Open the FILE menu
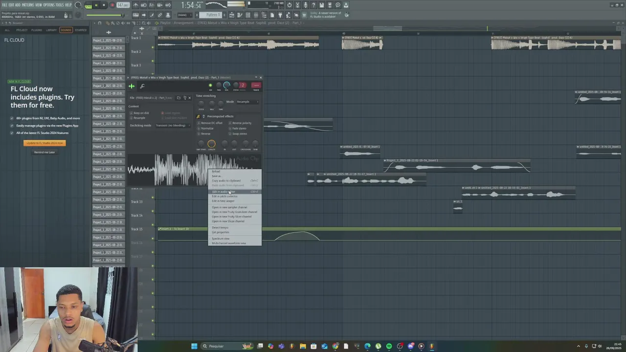This screenshot has height=352, width=626. pyautogui.click(x=4, y=5)
